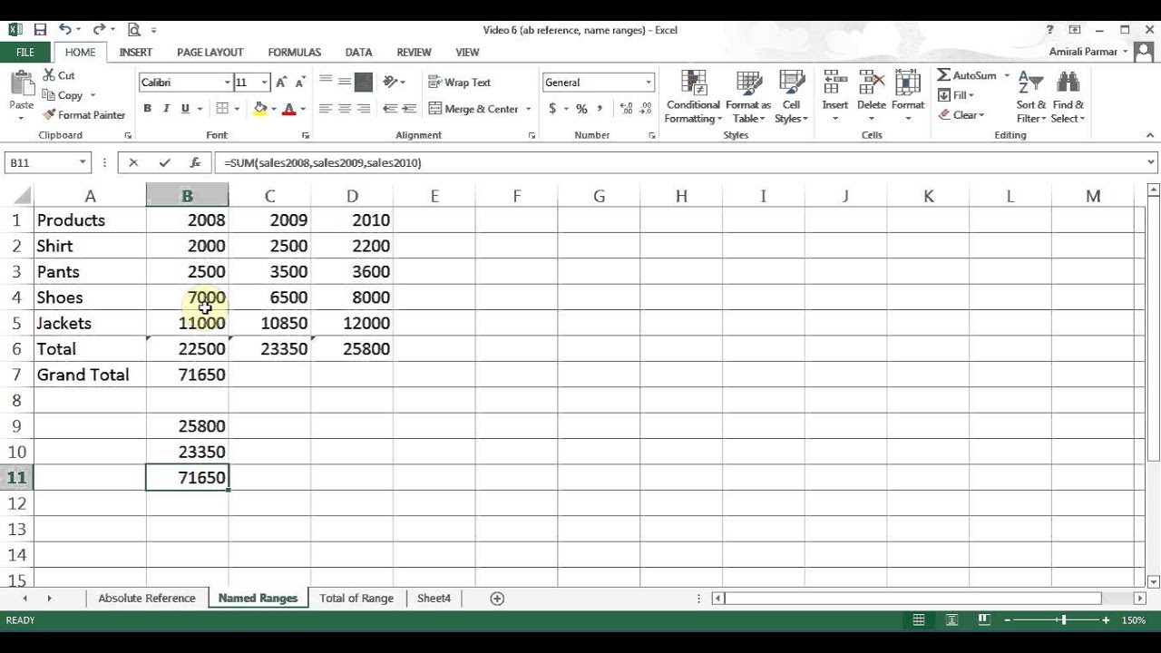Open the Sheet4 tab

[x=434, y=598]
